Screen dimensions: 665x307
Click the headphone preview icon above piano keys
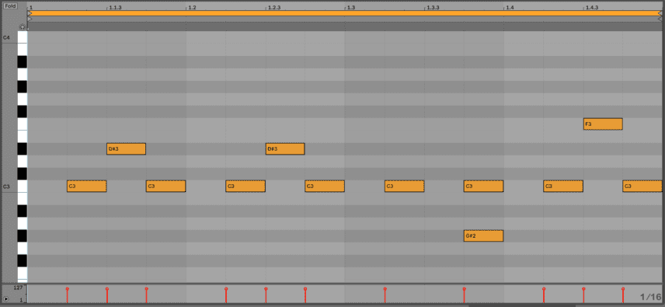pos(23,27)
